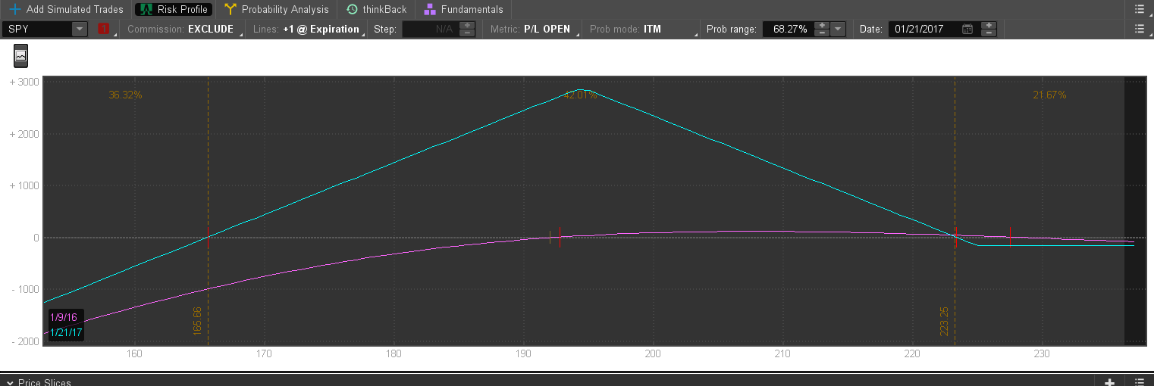Click the 1/21/17 cyan legend label
The height and width of the screenshot is (386, 1154).
point(66,332)
